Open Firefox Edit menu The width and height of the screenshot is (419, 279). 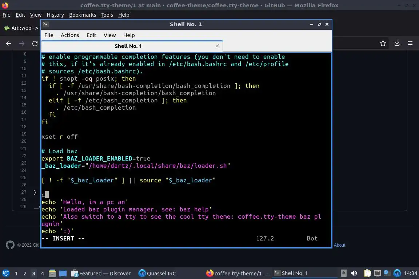click(20, 15)
